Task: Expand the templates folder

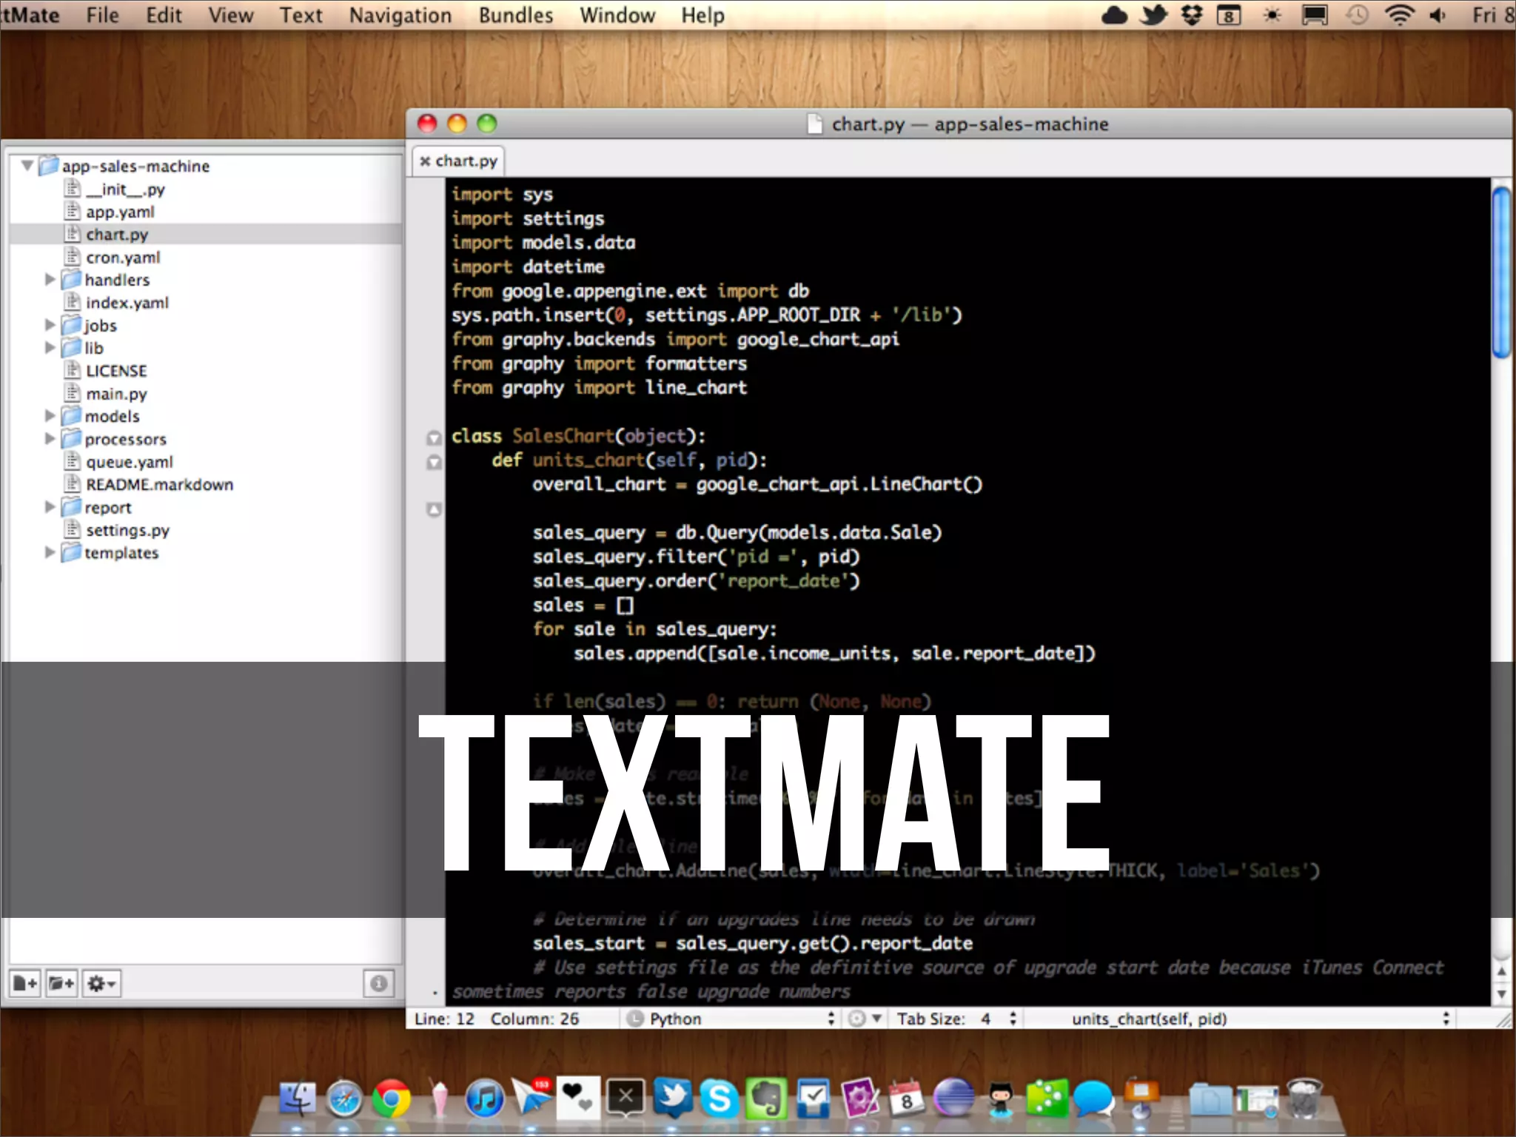Action: [50, 552]
